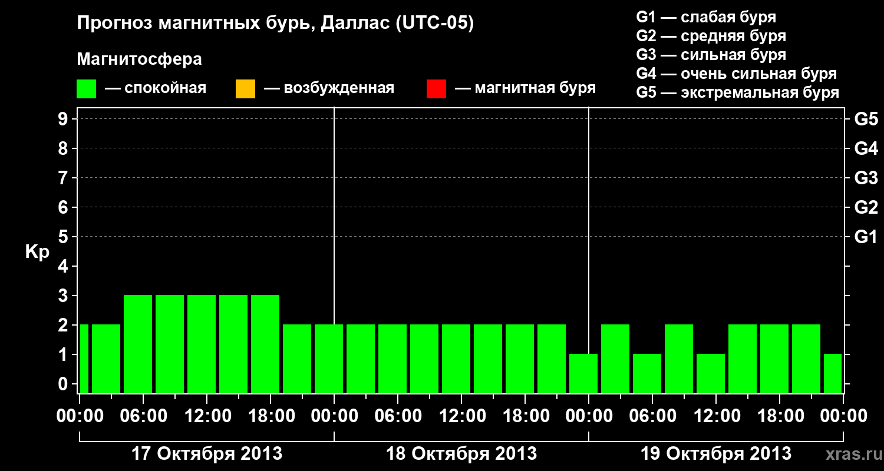Screen dimensions: 884x471
Task: Click the 00:00 label between 17 and 18 October
Action: coord(334,416)
